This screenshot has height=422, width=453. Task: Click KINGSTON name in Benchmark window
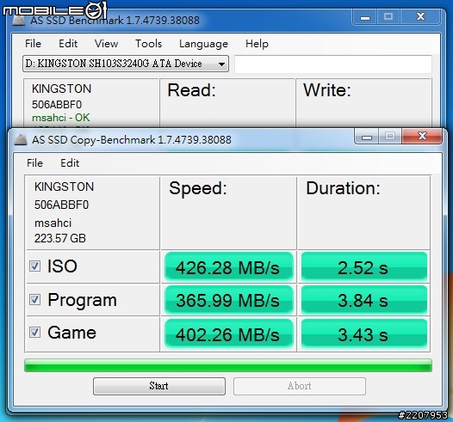point(61,89)
